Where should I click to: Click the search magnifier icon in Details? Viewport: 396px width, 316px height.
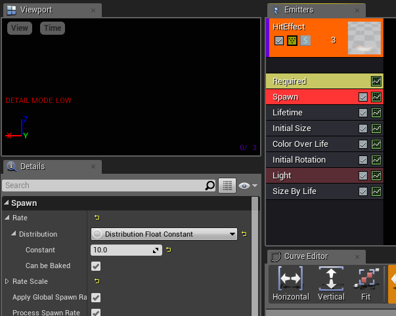pos(209,186)
